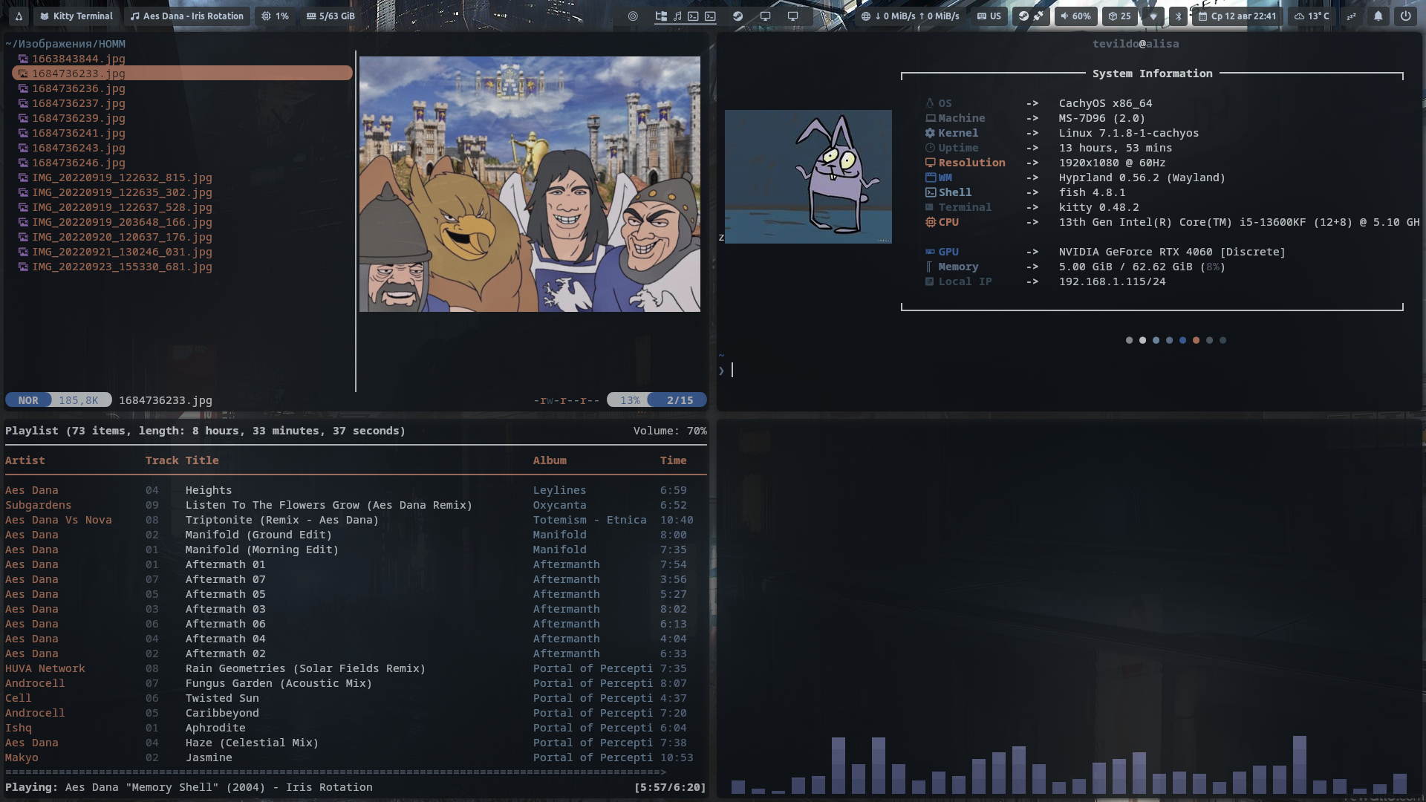The height and width of the screenshot is (802, 1426).
Task: Select track Triptonite (Remix - Aes Dana)
Action: click(x=356, y=520)
